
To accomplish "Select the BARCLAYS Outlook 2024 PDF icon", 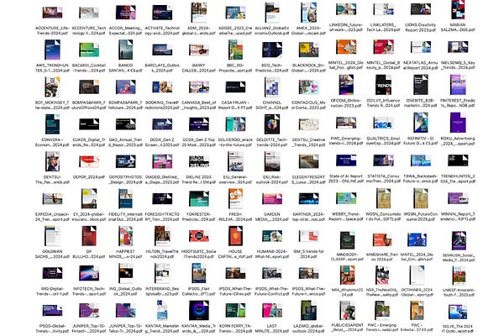I will pyautogui.click(x=162, y=50).
